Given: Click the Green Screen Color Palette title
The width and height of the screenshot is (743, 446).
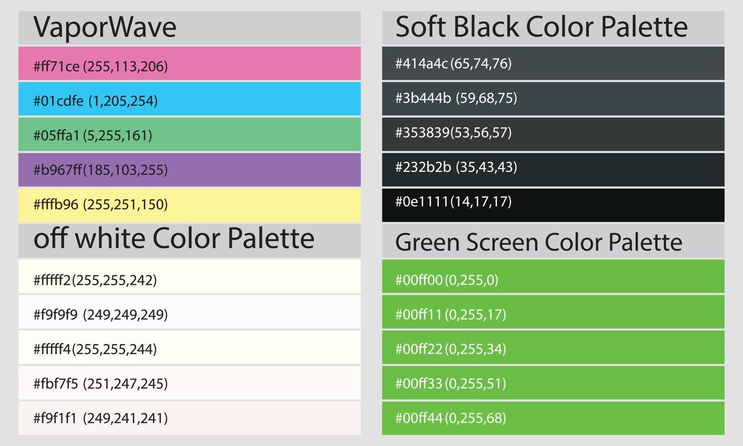Looking at the screenshot, I should pyautogui.click(x=539, y=242).
